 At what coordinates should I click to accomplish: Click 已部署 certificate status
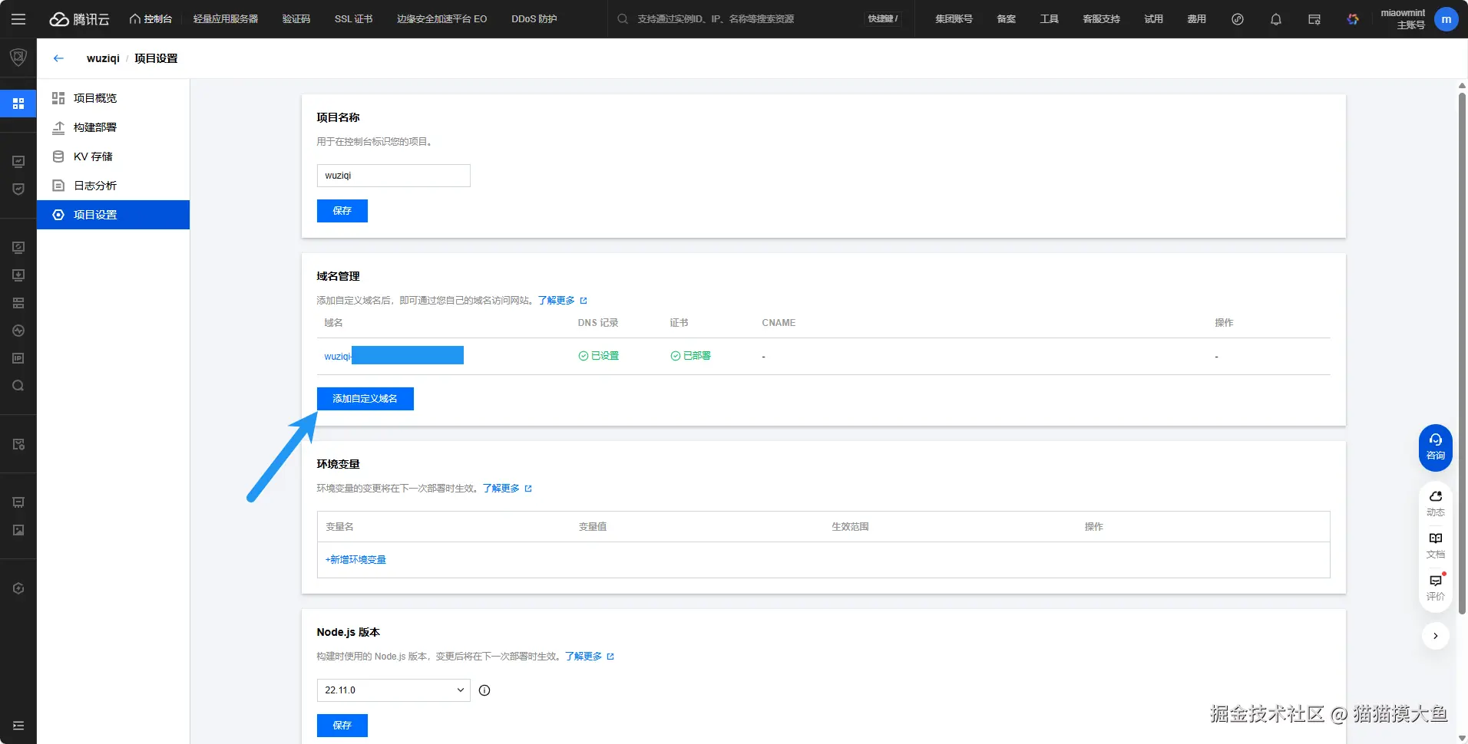pos(691,356)
